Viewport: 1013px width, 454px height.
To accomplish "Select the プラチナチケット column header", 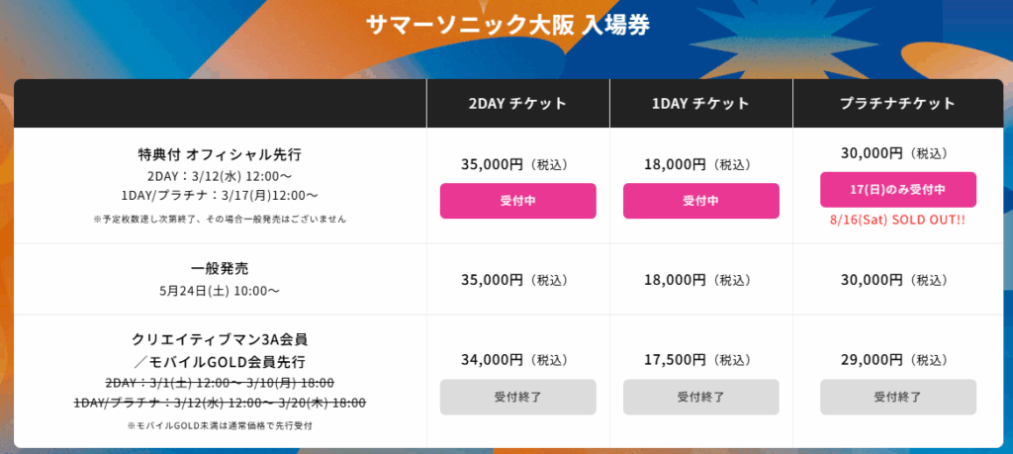I will (x=898, y=103).
